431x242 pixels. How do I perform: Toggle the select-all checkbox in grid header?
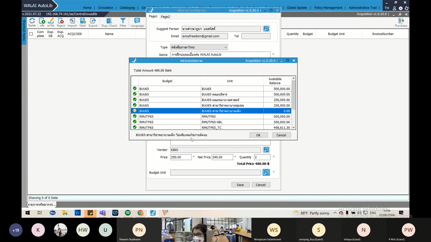(31, 34)
